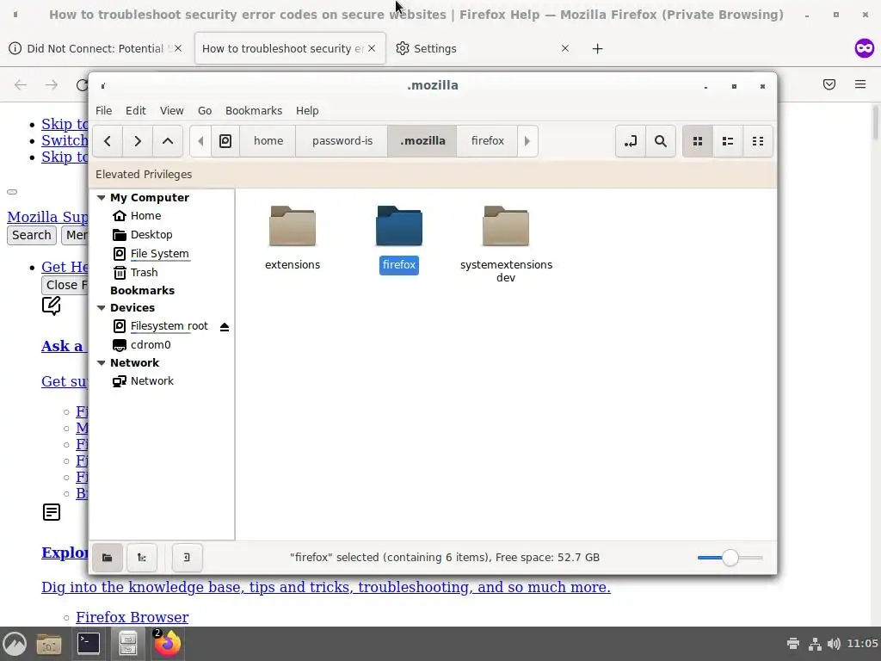The height and width of the screenshot is (661, 881).
Task: Open the system start menu
Action: (x=15, y=644)
